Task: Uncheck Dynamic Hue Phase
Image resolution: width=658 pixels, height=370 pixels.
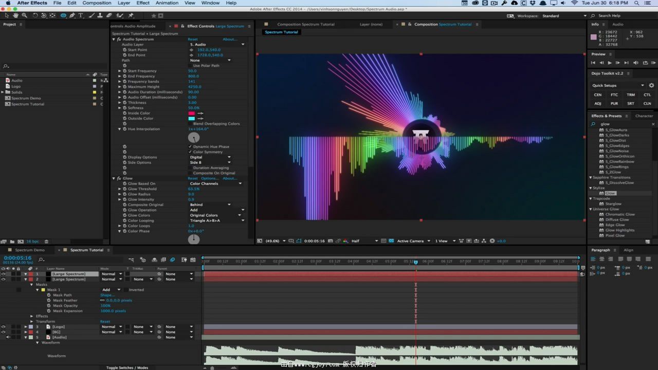Action: [190, 146]
